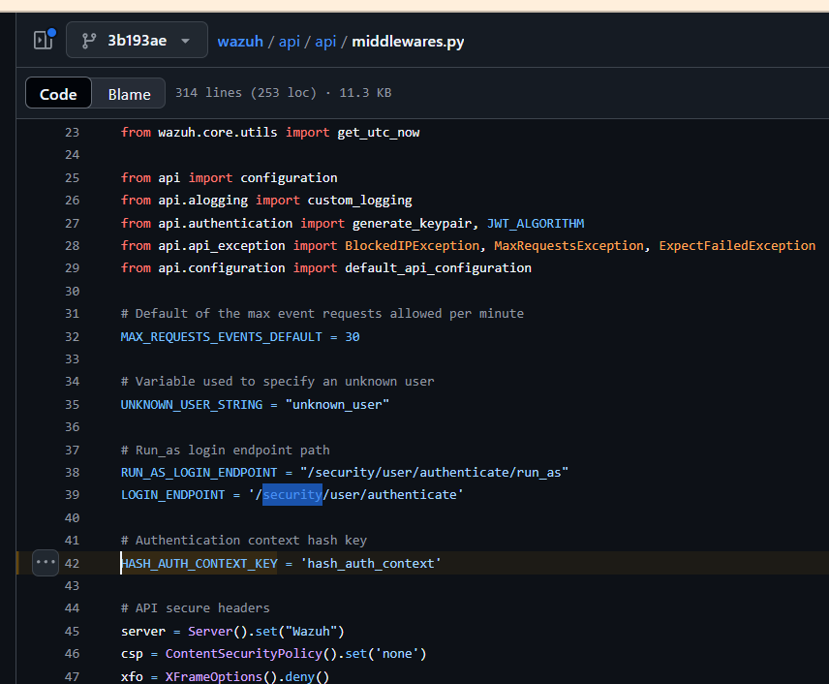Click the 'hash_auth_context' string literal

tap(371, 563)
